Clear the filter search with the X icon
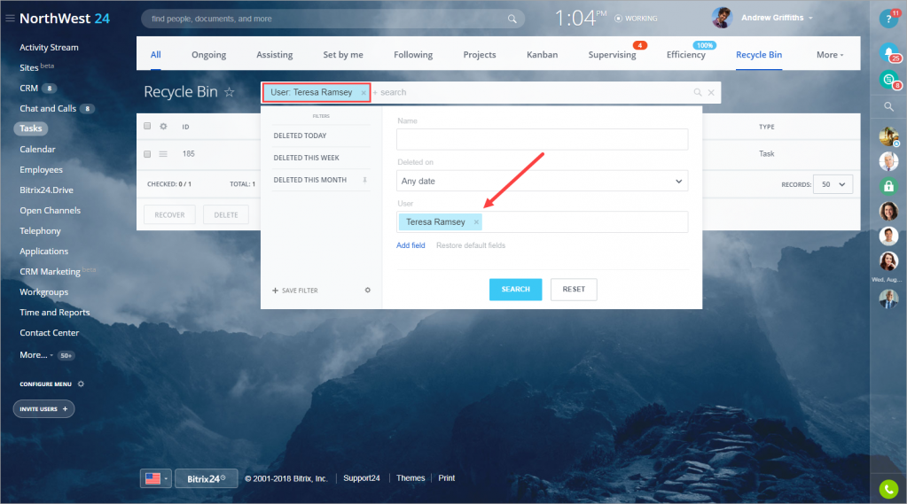This screenshot has width=907, height=504. pyautogui.click(x=711, y=92)
